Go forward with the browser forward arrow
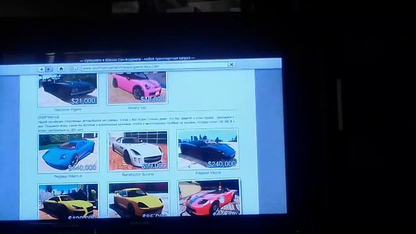Image resolution: width=416 pixels, height=234 pixels. 49,70
